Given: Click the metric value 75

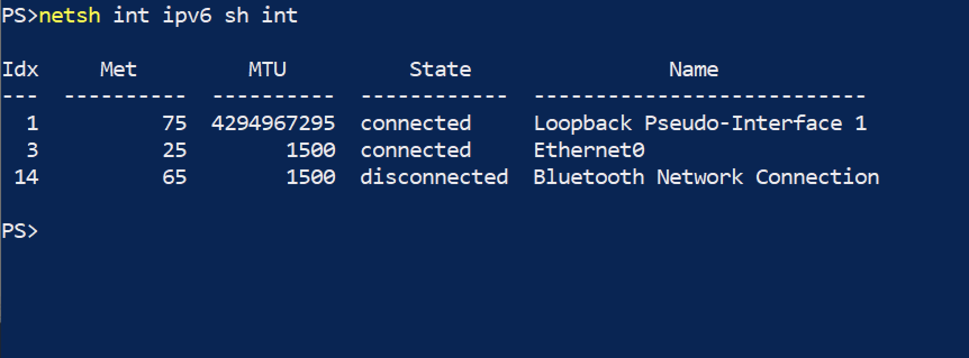Looking at the screenshot, I should [x=174, y=123].
